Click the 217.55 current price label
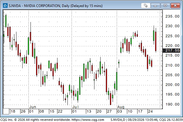Viewport: 183px width, 122px height. click(x=171, y=50)
